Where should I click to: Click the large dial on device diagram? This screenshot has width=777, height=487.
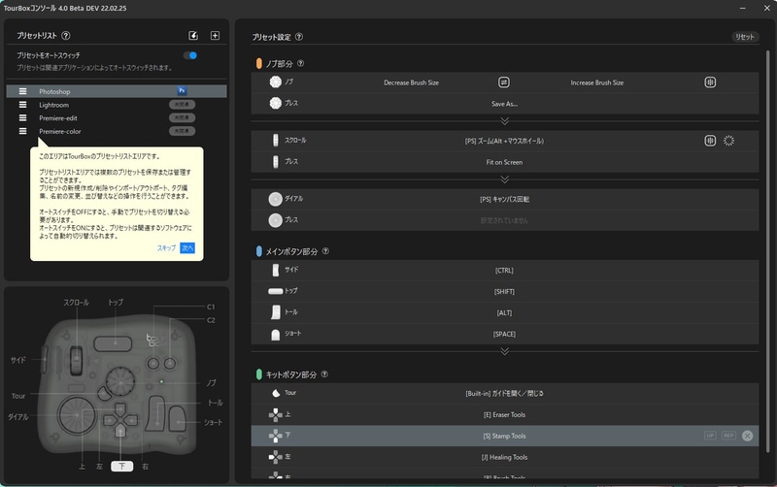pos(77,415)
